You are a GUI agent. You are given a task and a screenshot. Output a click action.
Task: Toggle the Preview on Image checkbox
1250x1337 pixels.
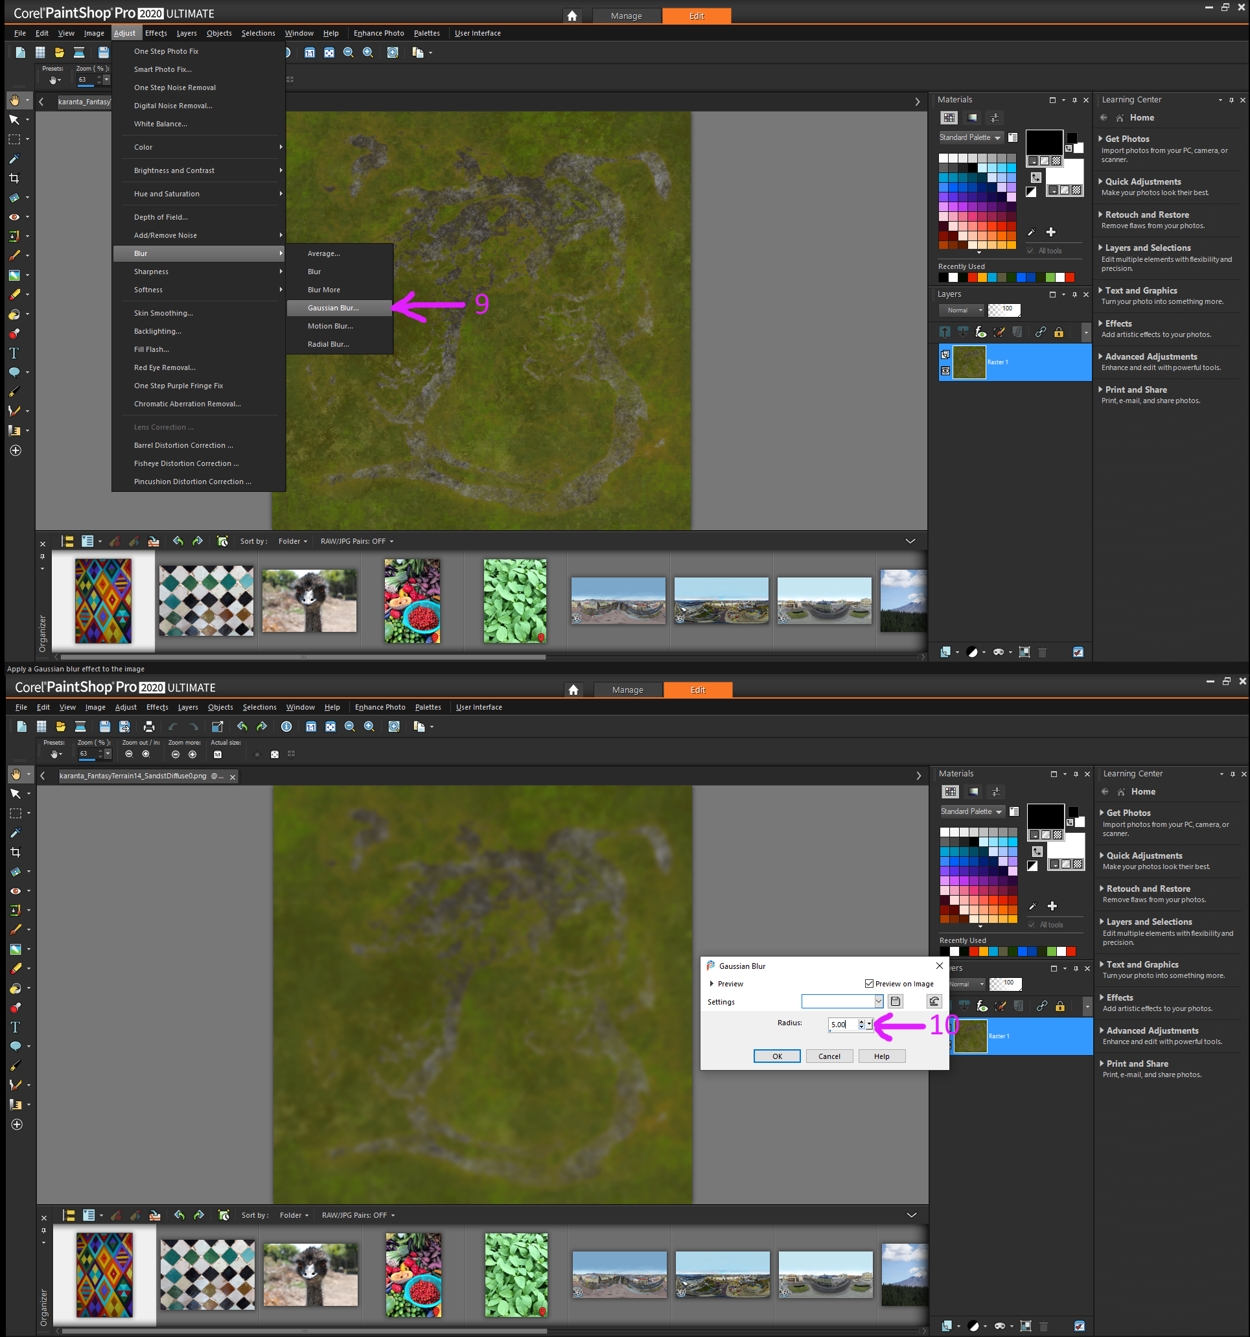click(869, 983)
